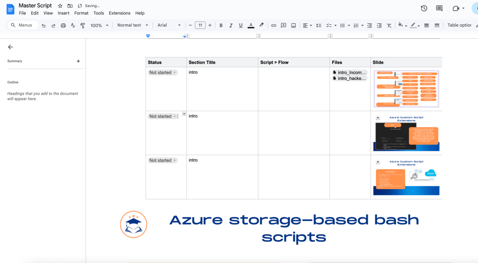Click the table cell dropdown arrow in second row

coord(184,114)
